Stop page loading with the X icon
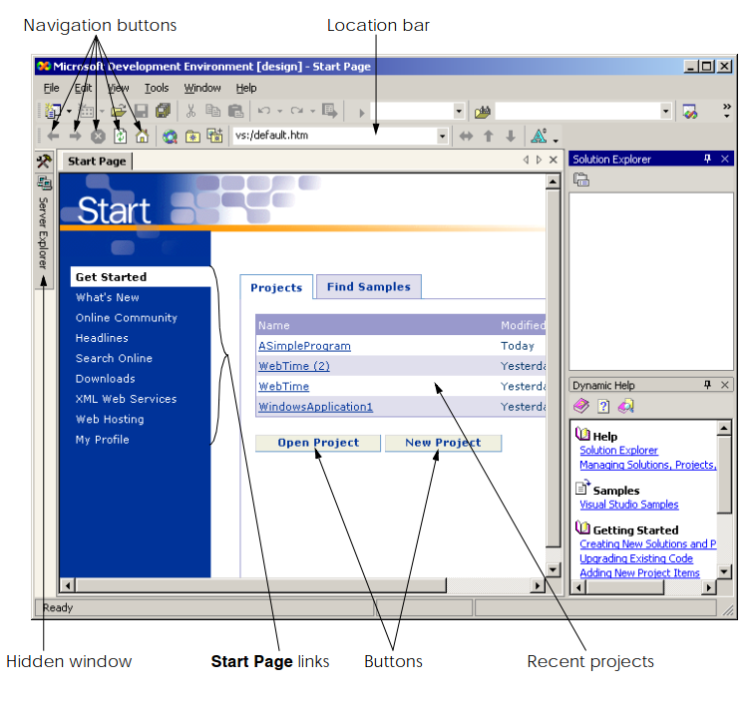Screen dimensions: 750x704 pyautogui.click(x=98, y=137)
